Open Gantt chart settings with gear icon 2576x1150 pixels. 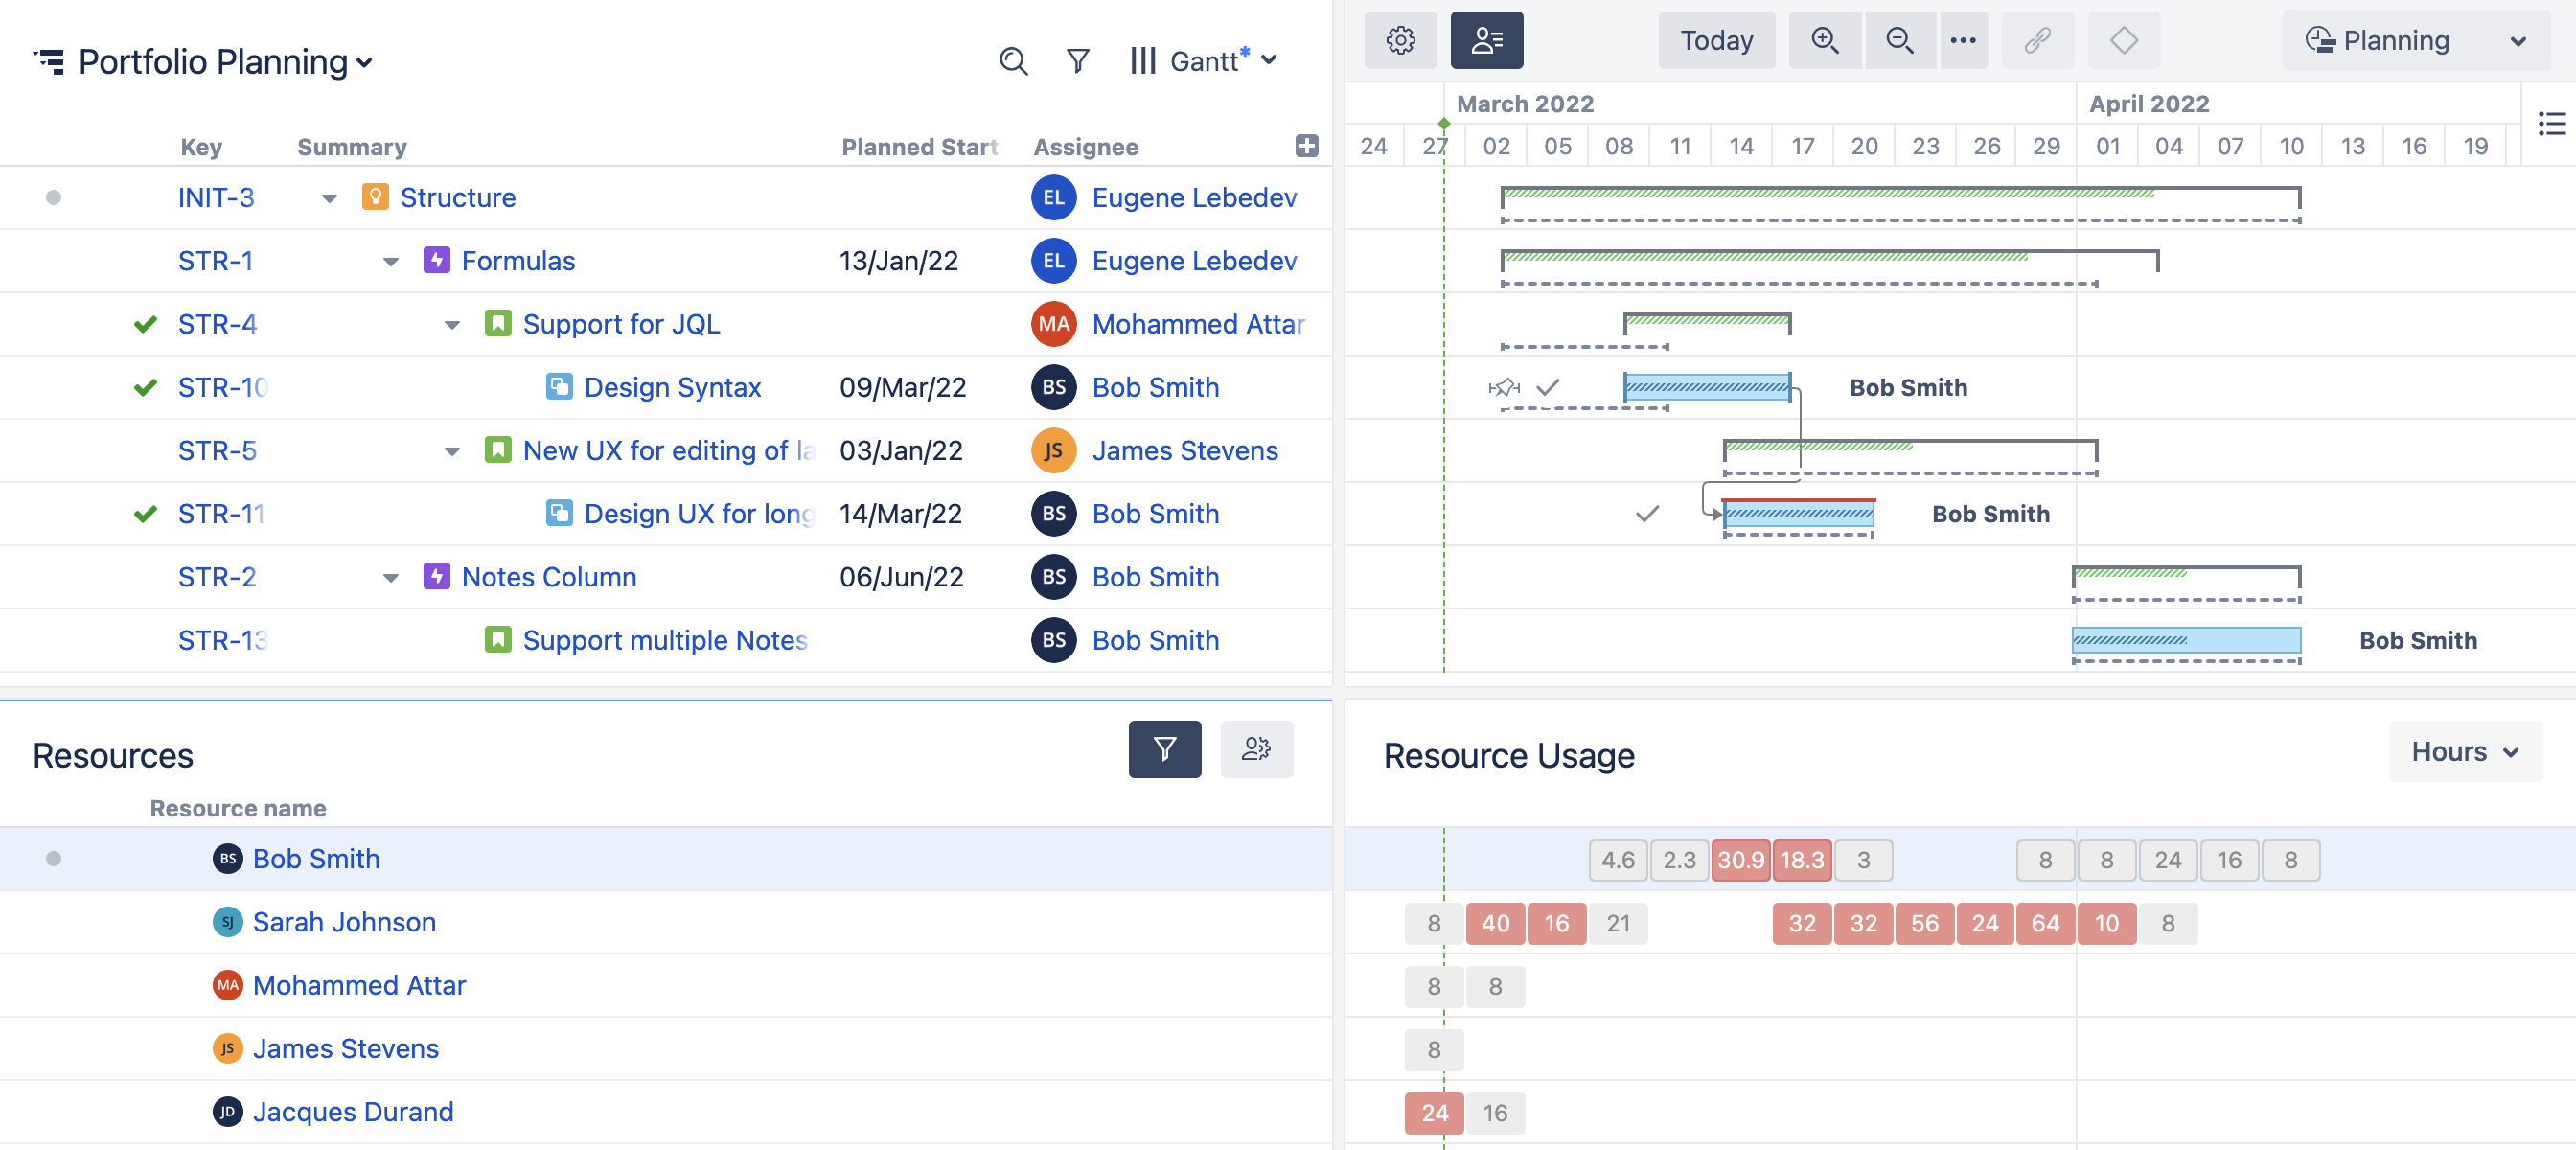(x=1400, y=40)
